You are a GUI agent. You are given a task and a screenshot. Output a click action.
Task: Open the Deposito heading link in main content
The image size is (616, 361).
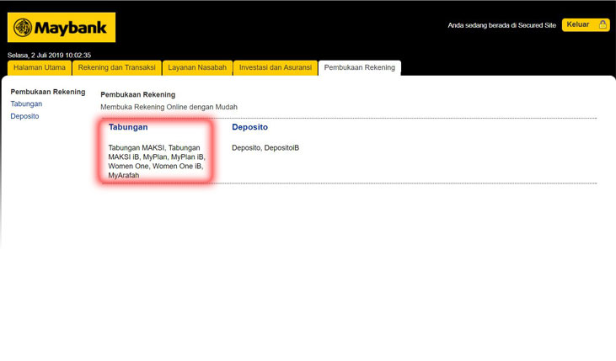[x=250, y=127]
